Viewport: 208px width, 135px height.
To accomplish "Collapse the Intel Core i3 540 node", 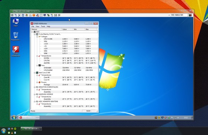I will pyautogui.click(x=35, y=73).
